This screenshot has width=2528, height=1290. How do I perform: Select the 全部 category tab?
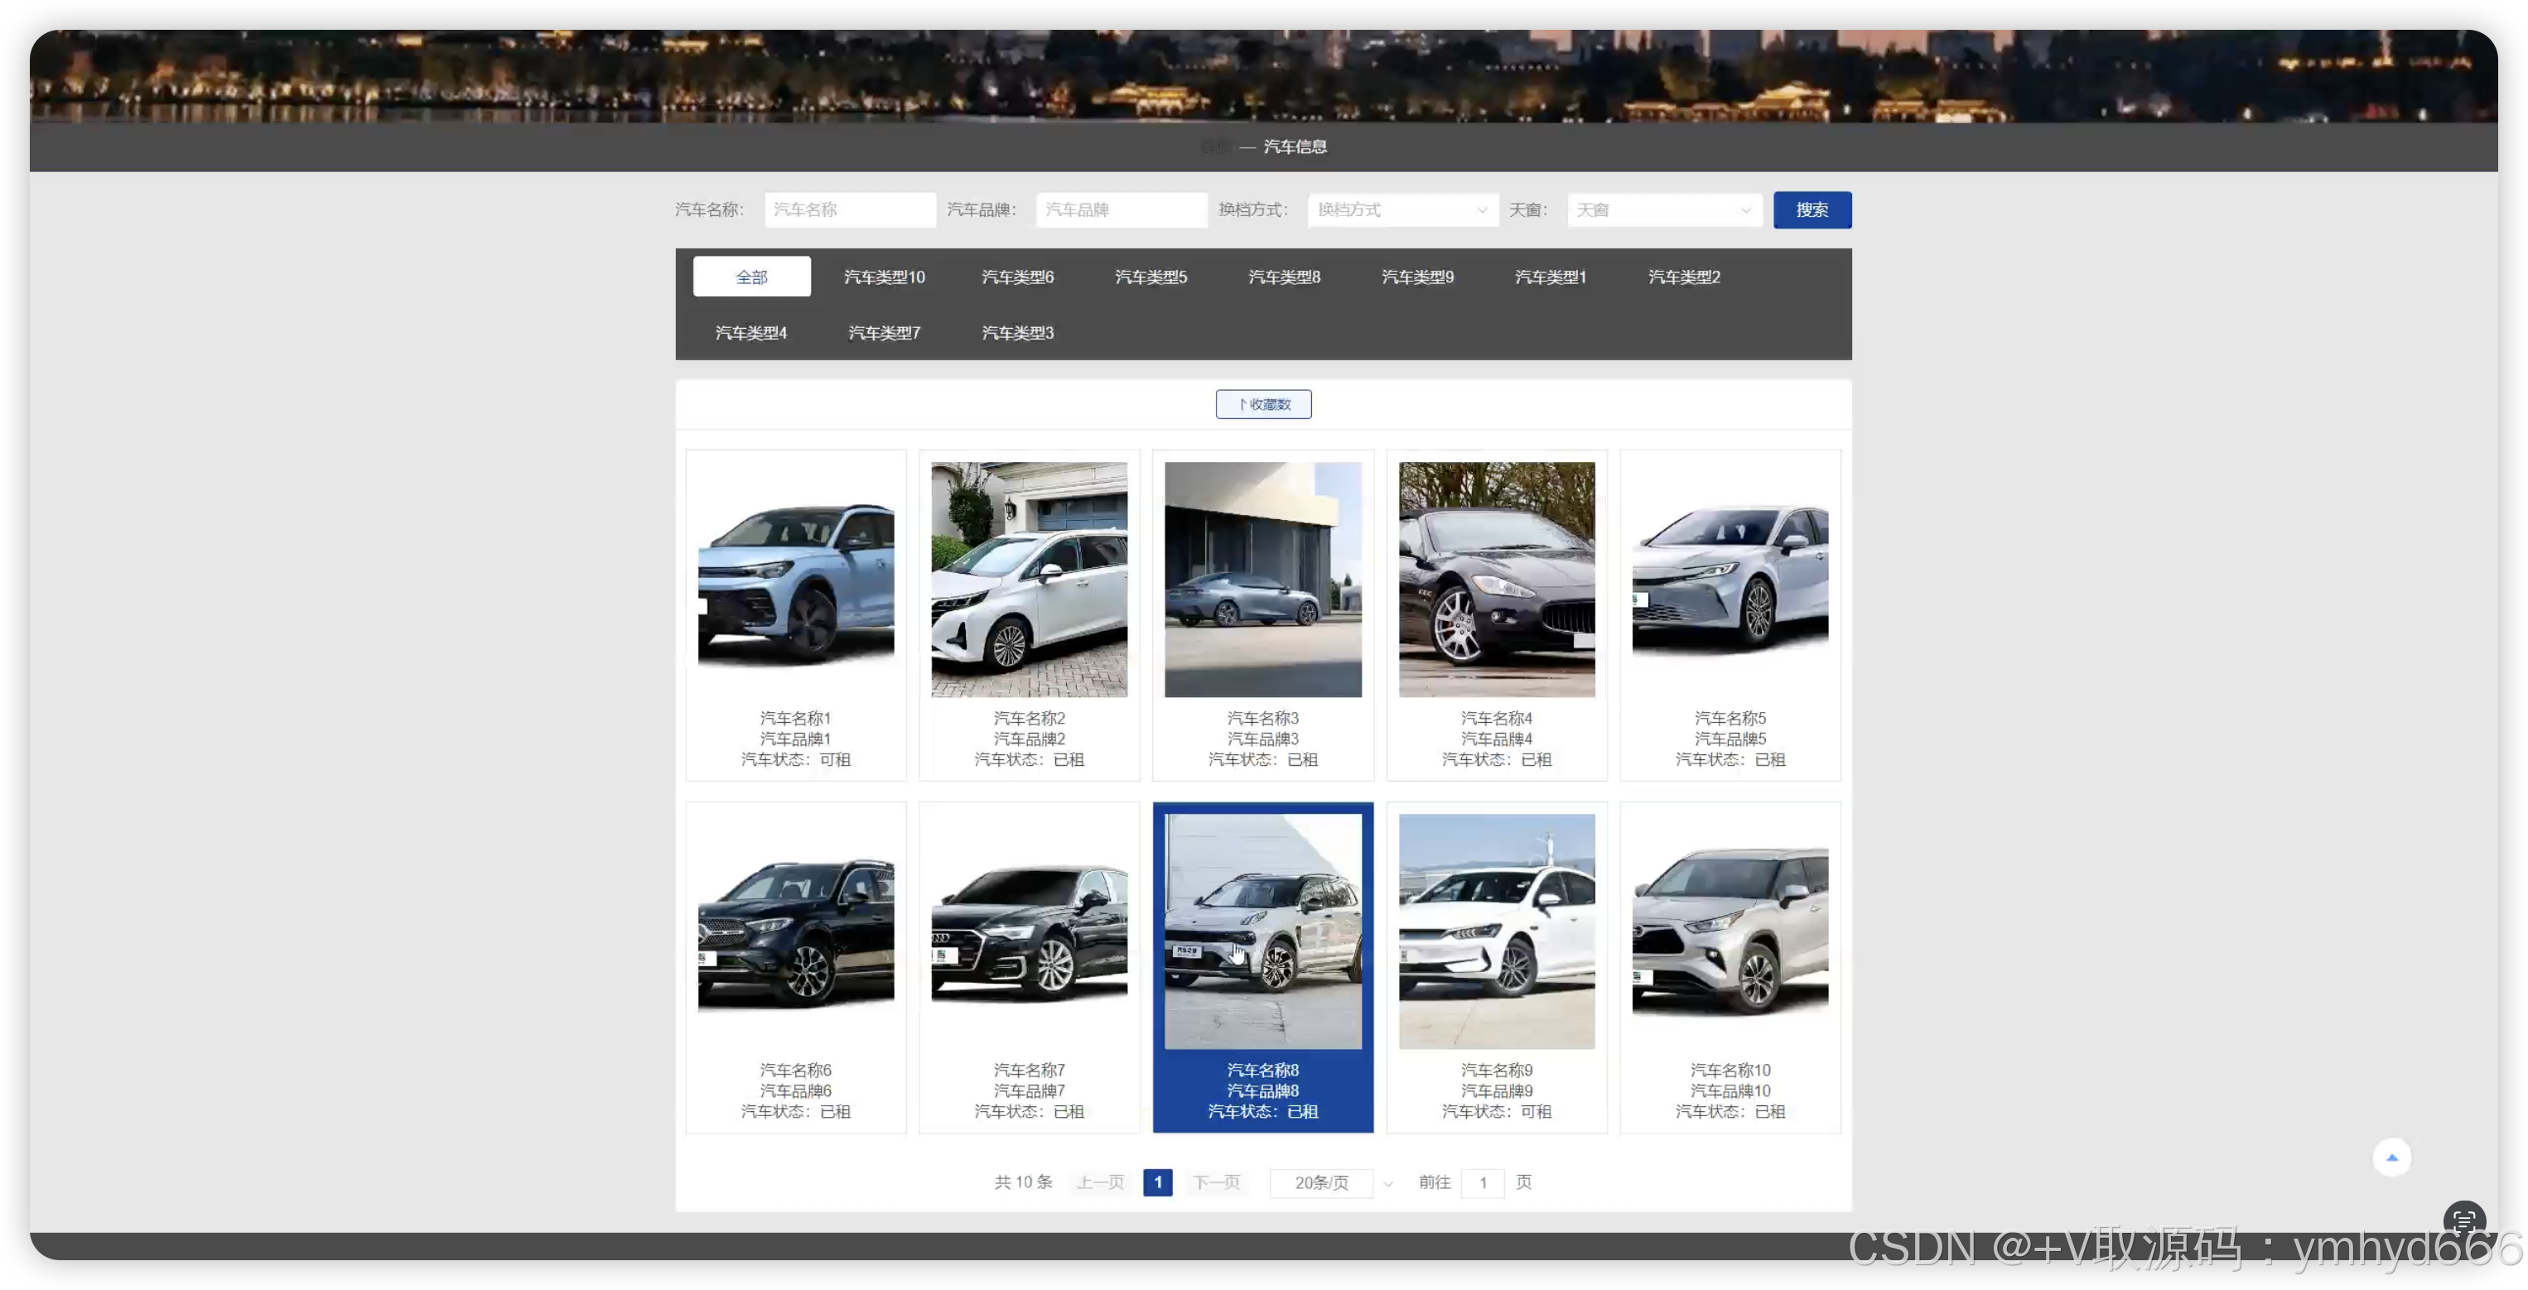pyautogui.click(x=752, y=277)
